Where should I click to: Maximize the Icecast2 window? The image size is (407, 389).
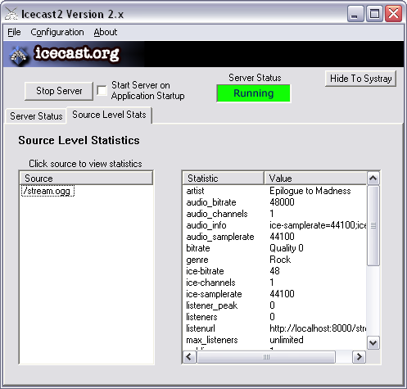tap(374, 14)
